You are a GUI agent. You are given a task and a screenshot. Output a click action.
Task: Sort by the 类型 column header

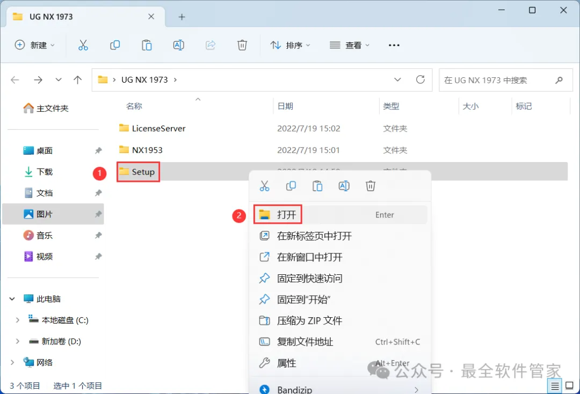pyautogui.click(x=391, y=106)
